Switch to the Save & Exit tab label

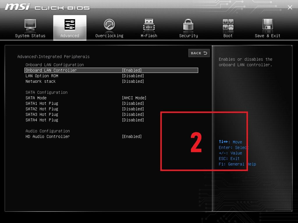(268, 36)
